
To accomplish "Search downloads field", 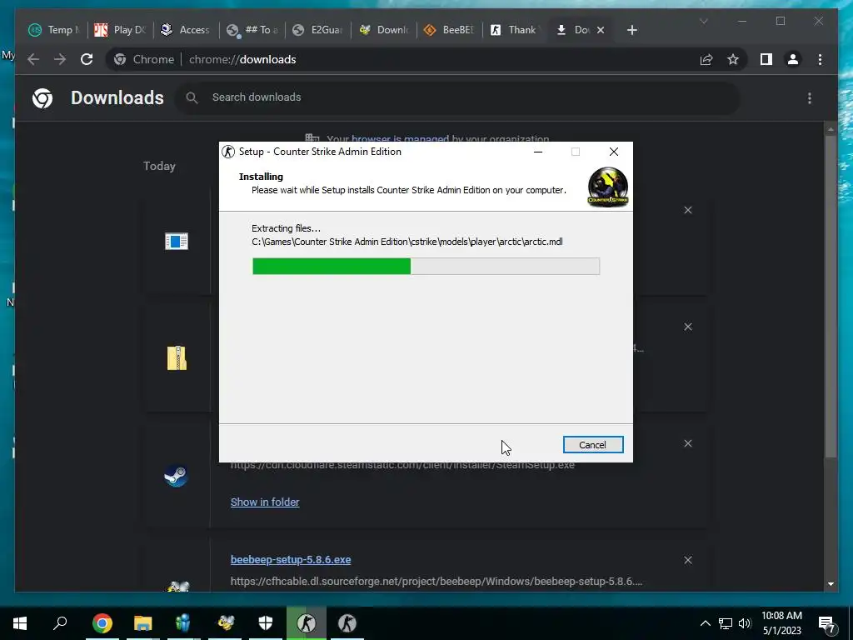I will point(457,97).
